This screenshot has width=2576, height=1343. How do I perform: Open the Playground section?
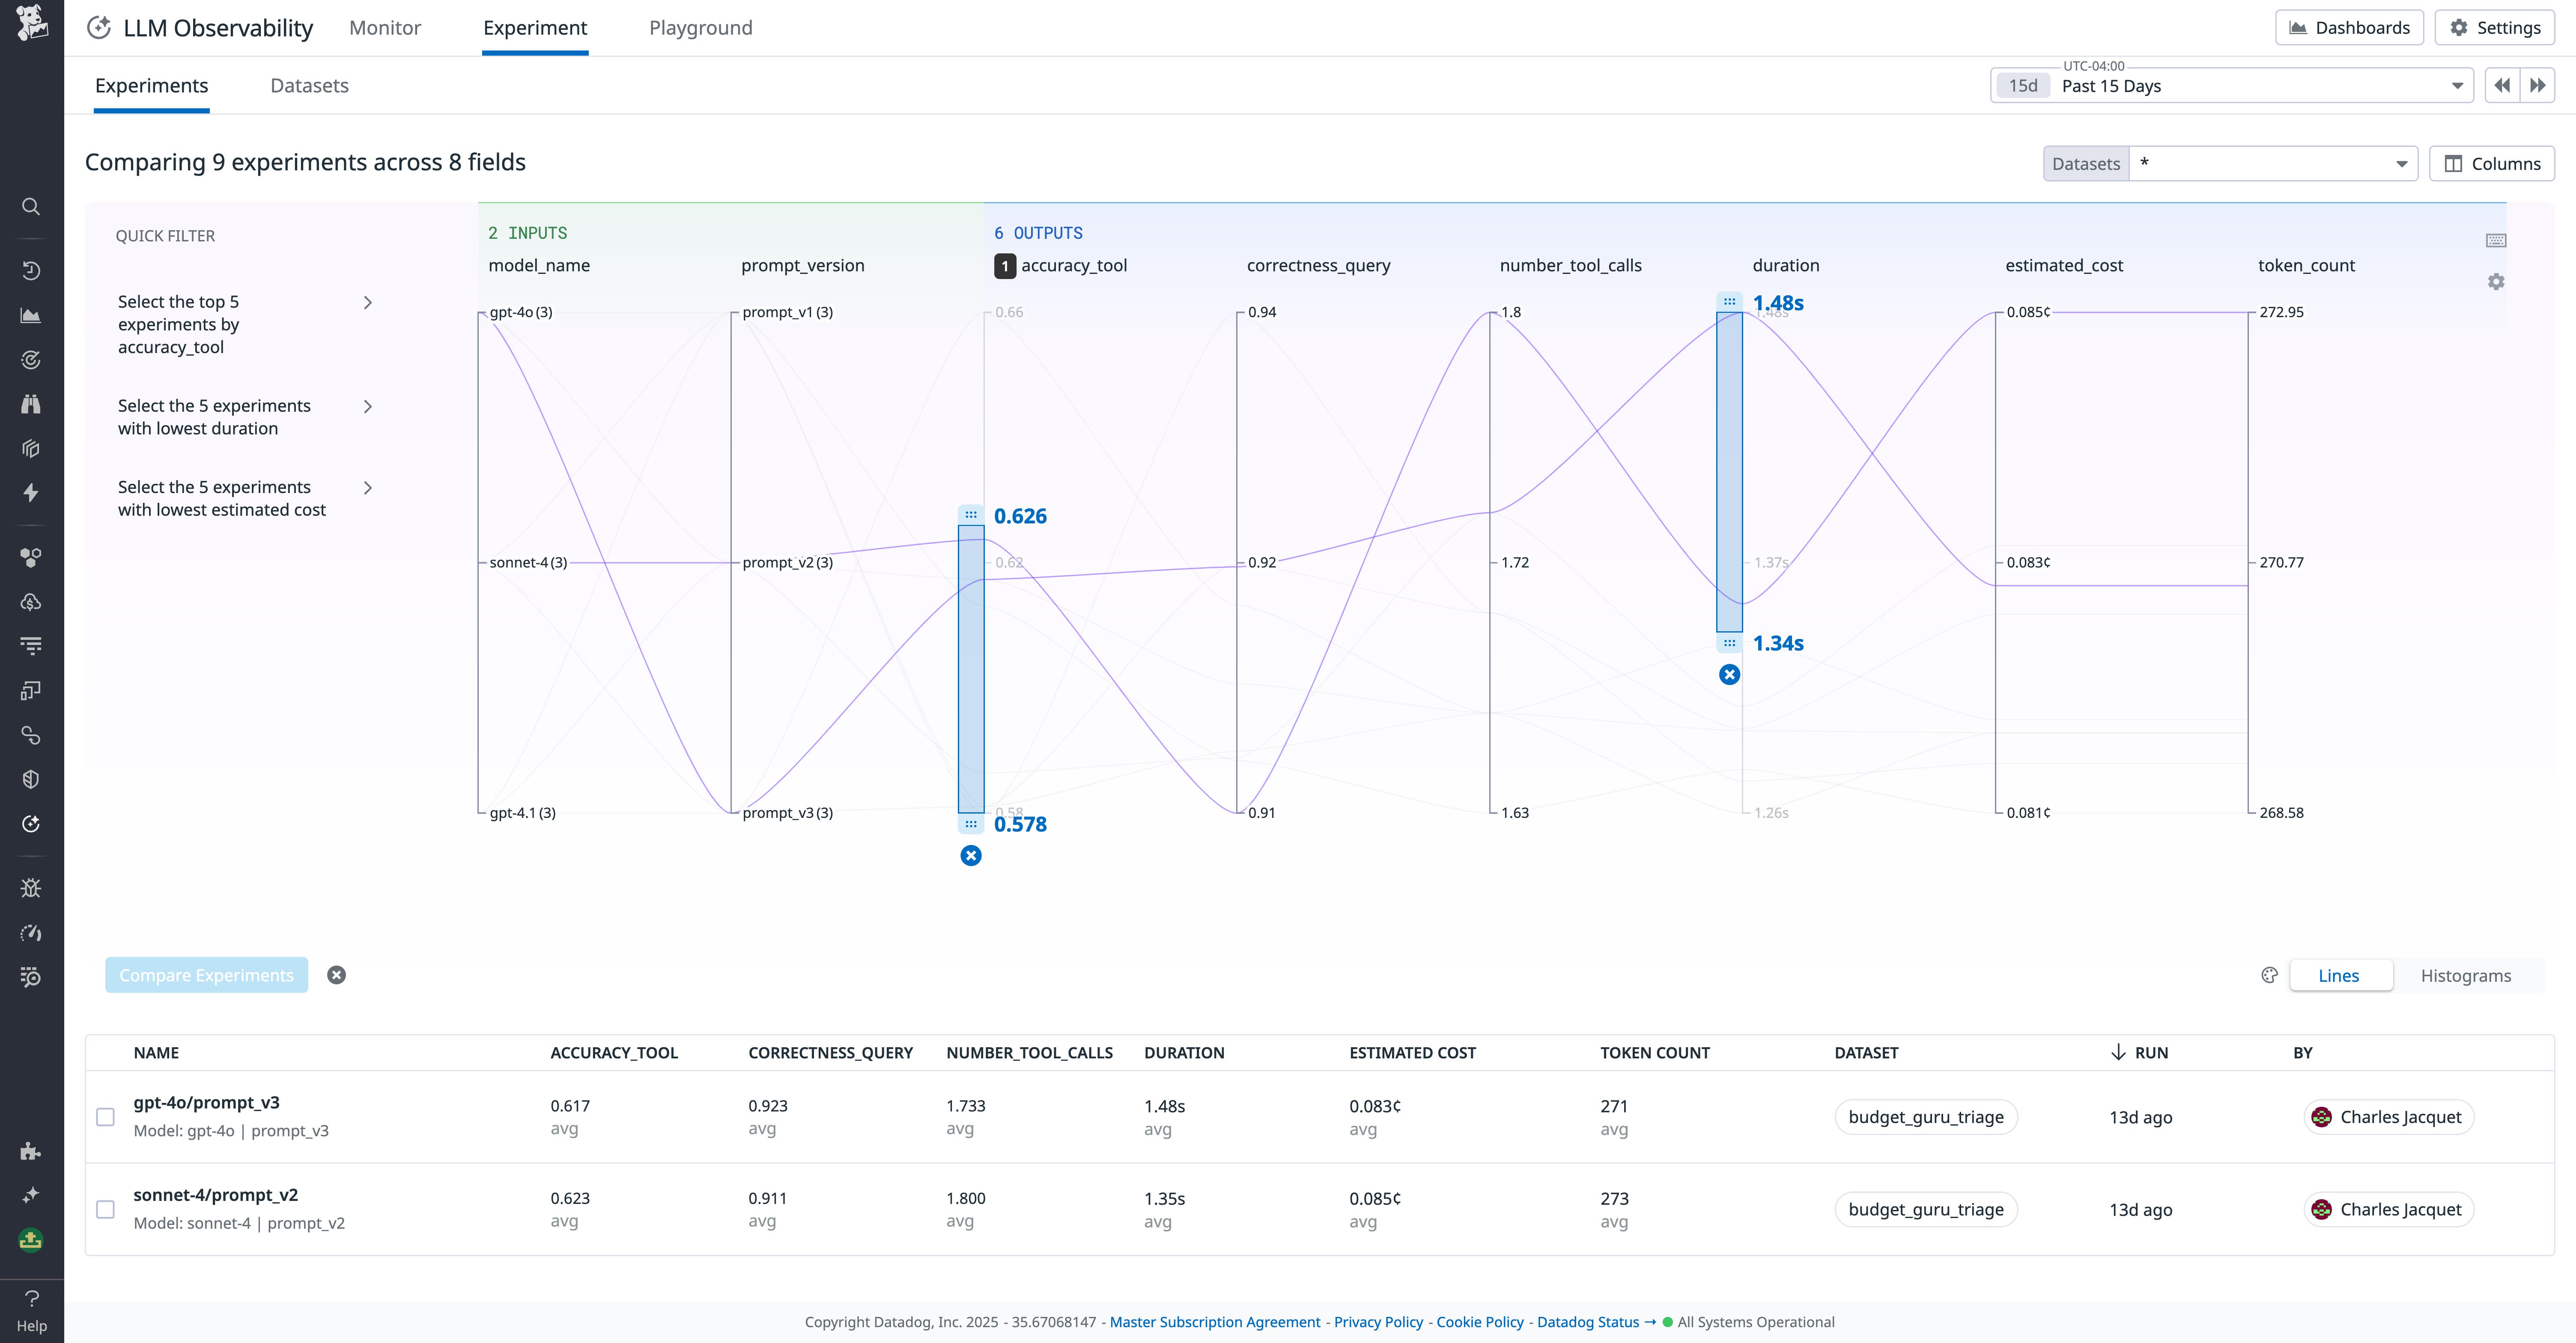click(700, 27)
